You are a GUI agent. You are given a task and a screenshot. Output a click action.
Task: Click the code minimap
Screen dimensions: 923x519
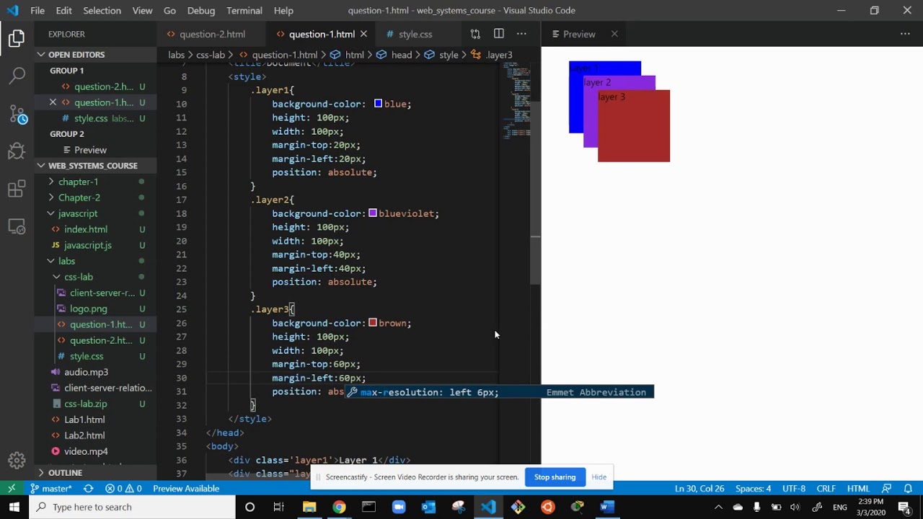coord(517,101)
